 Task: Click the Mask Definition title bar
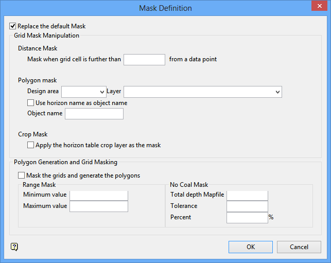[x=165, y=8]
